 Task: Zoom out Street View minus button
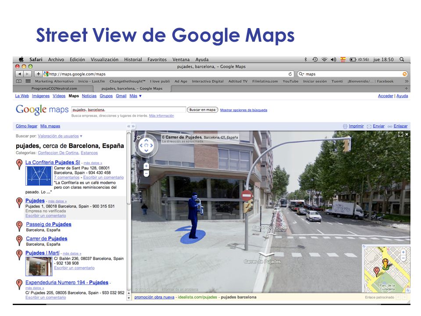click(x=146, y=174)
